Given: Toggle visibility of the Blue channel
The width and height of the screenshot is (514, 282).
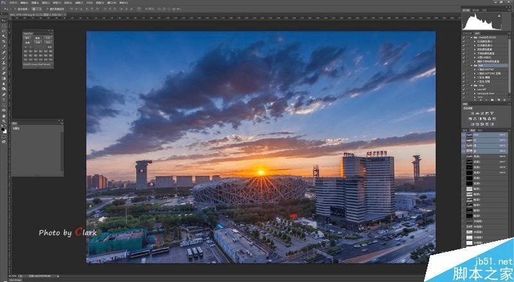Looking at the screenshot, I should click(463, 151).
